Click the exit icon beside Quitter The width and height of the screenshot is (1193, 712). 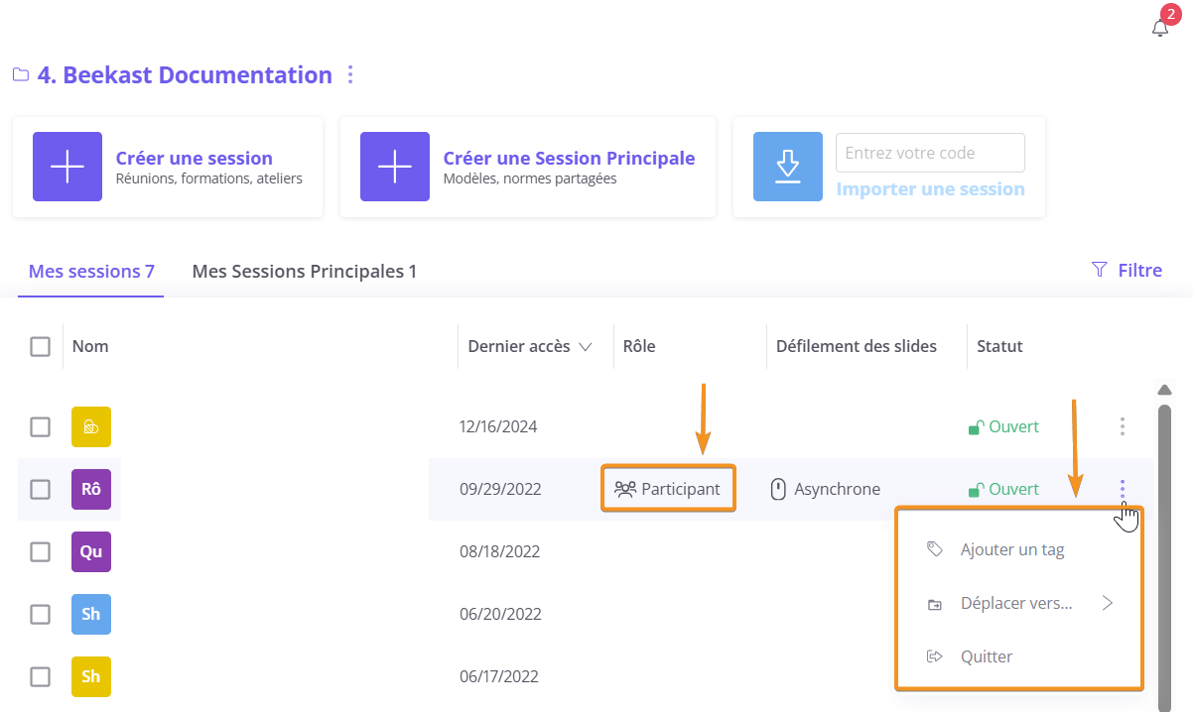click(x=934, y=656)
